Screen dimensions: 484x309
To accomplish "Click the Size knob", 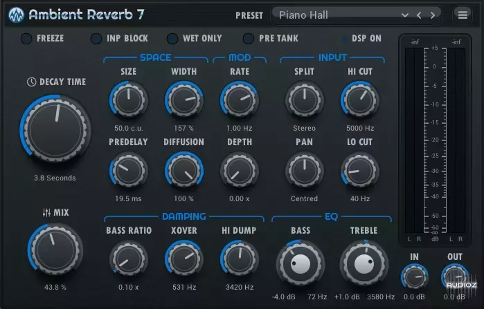I will pyautogui.click(x=128, y=100).
